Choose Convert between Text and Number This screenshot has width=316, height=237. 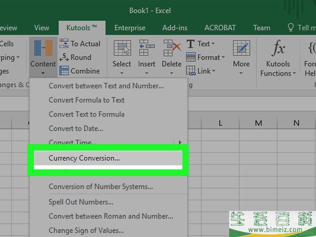(x=109, y=86)
